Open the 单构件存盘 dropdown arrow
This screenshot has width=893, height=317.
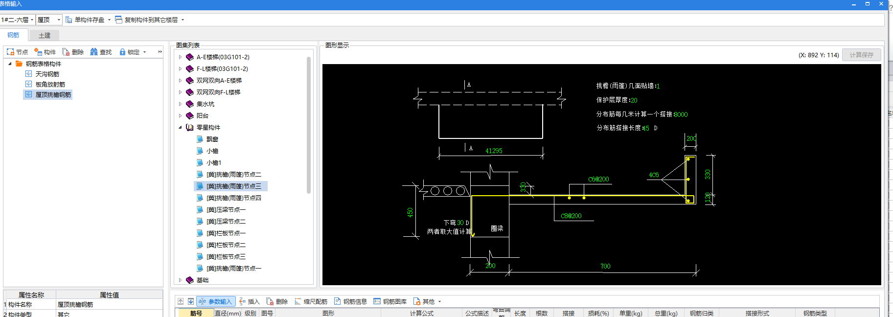(x=109, y=20)
